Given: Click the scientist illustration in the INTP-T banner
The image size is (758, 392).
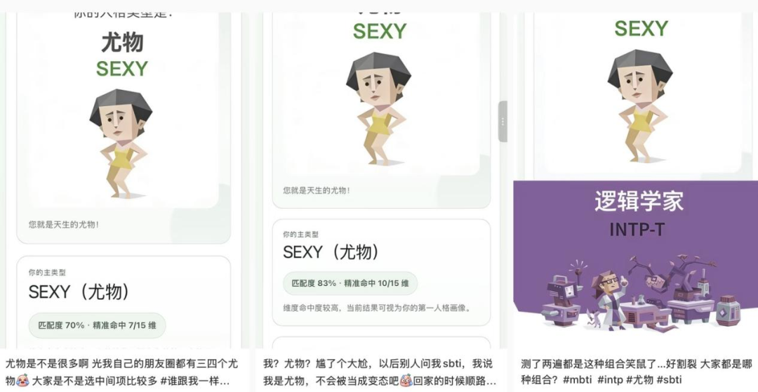Looking at the screenshot, I should 610,296.
